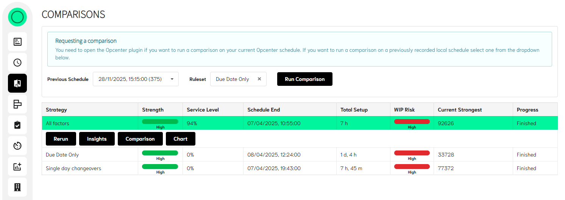Click the All factors green strength bar

click(160, 121)
